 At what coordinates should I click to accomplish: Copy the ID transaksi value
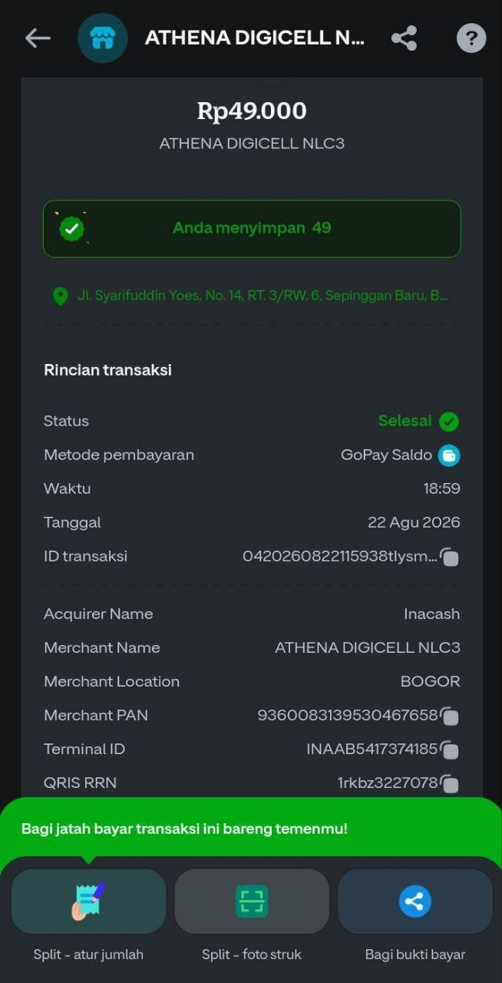point(450,558)
